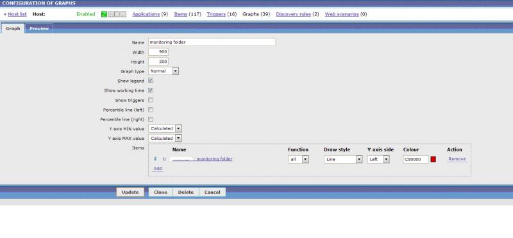This screenshot has width=513, height=238.
Task: Enable the Show triggers checkbox
Action: coord(151,100)
